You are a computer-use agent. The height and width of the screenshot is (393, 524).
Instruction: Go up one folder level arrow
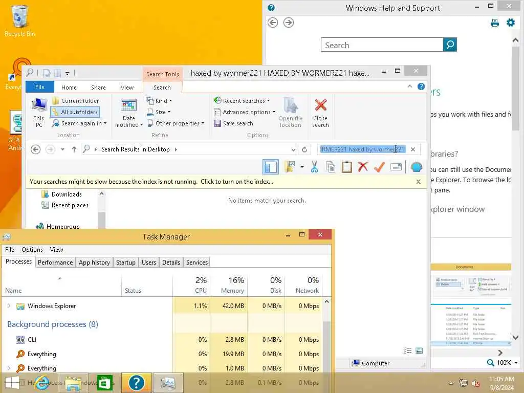(x=74, y=149)
